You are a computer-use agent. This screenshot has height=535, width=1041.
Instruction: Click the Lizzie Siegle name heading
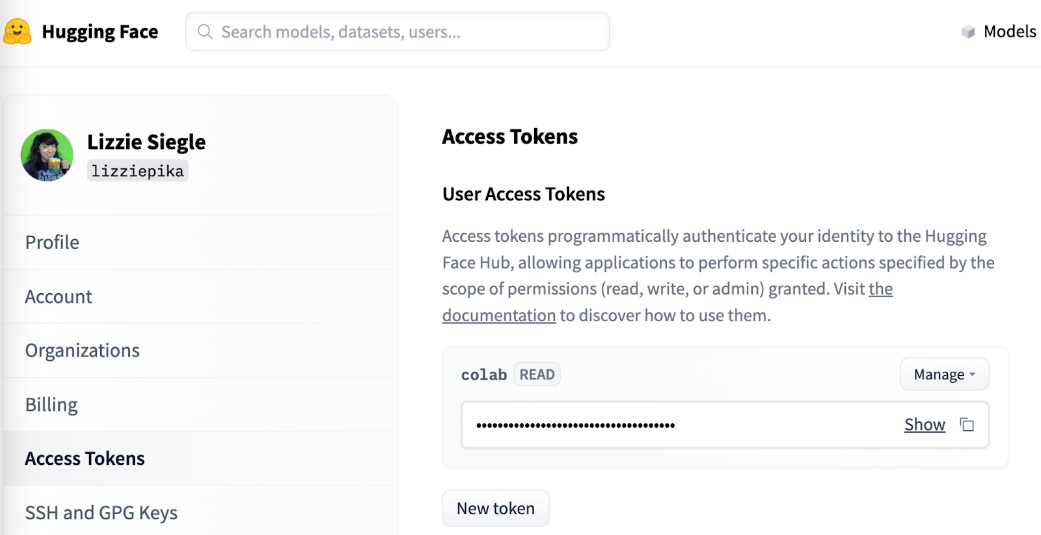[x=146, y=142]
